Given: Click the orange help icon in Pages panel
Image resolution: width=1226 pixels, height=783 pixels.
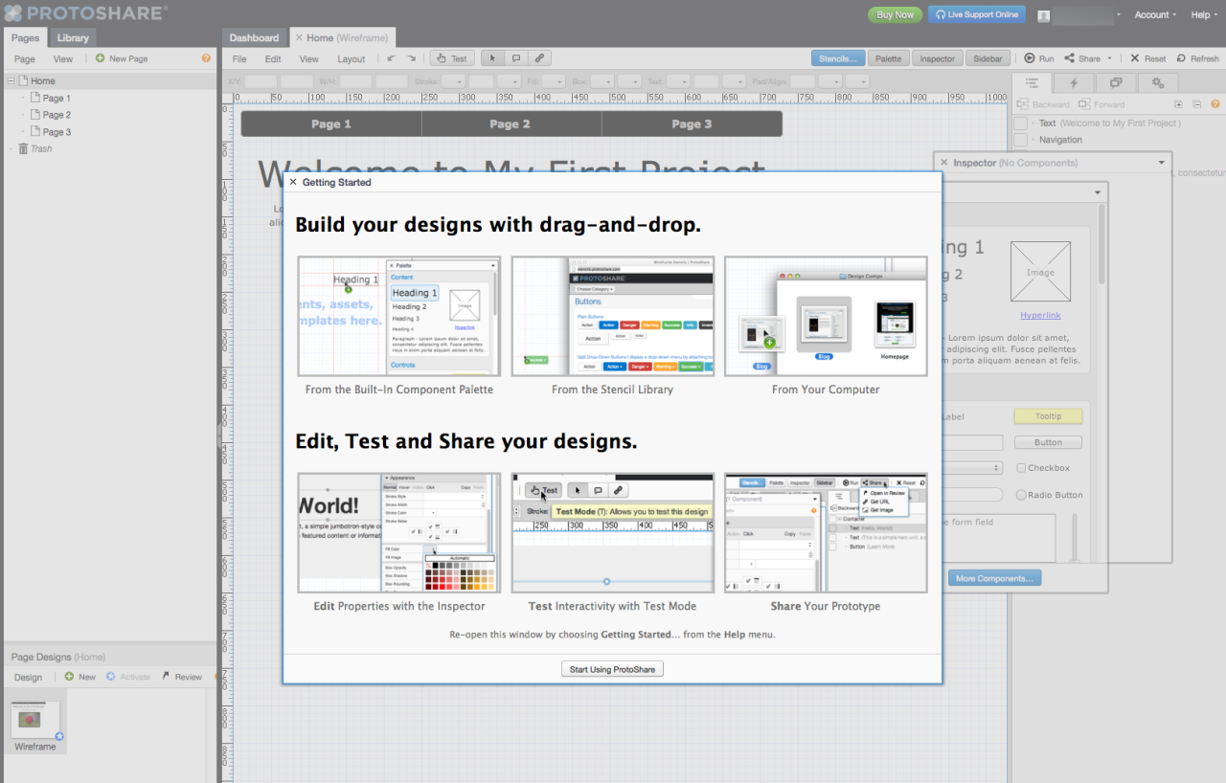Looking at the screenshot, I should pos(206,58).
